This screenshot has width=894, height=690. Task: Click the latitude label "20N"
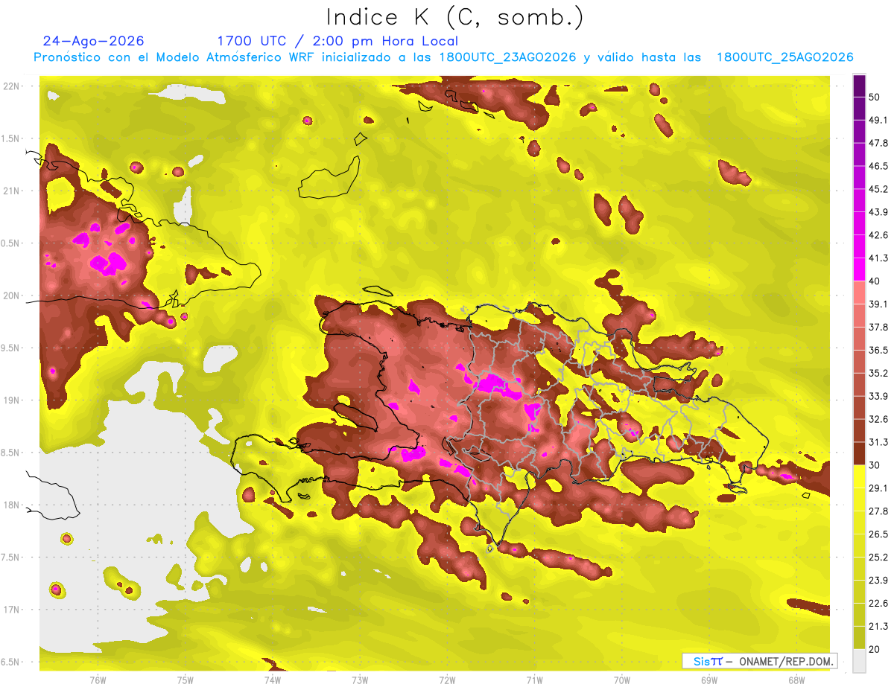(11, 296)
